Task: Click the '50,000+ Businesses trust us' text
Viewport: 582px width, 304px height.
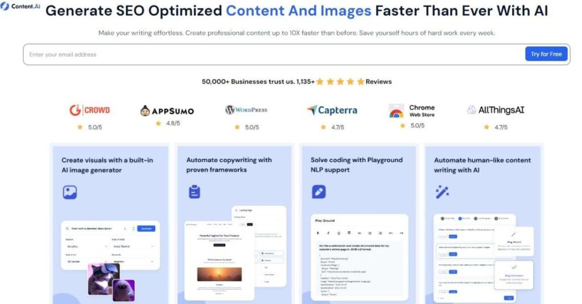Action: 248,82
